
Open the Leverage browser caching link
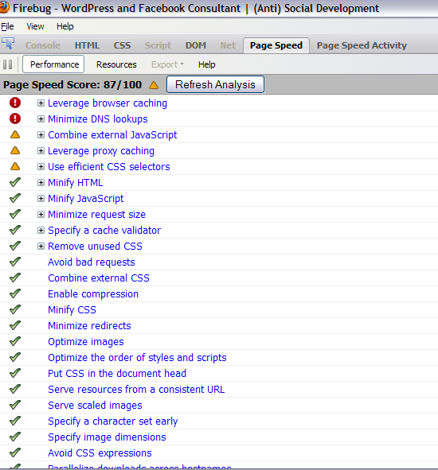click(x=108, y=103)
